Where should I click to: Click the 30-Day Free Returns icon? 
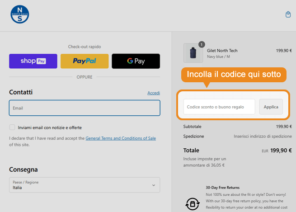[192, 203]
